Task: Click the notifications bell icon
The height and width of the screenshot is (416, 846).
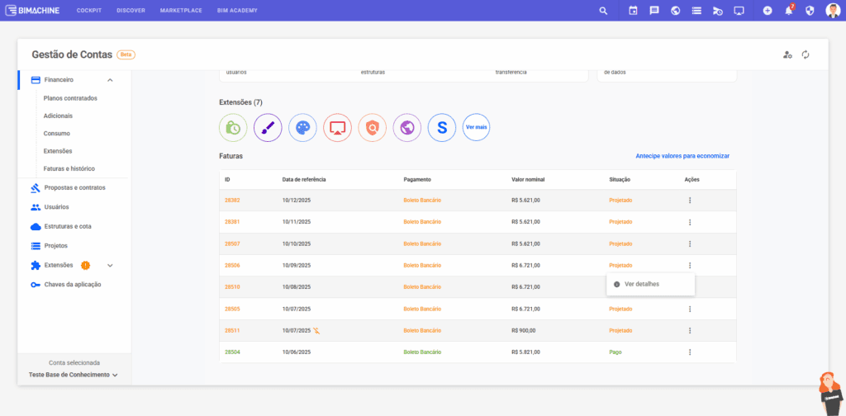Action: (788, 11)
